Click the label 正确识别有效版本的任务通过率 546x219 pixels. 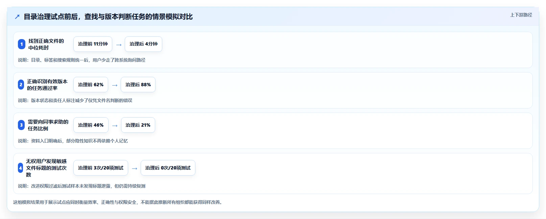(47, 85)
